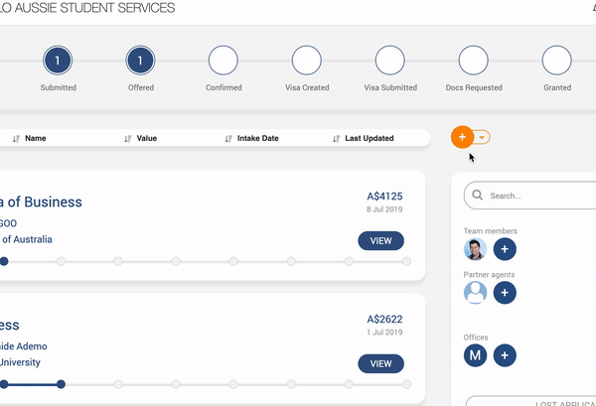Select the Visa Submitted stage
The image size is (596, 406).
[x=390, y=62]
